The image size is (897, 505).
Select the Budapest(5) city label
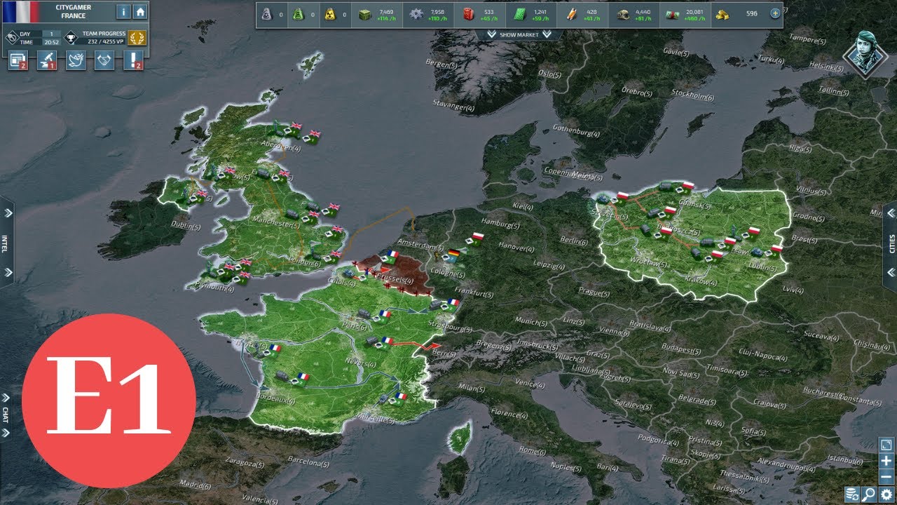[682, 350]
